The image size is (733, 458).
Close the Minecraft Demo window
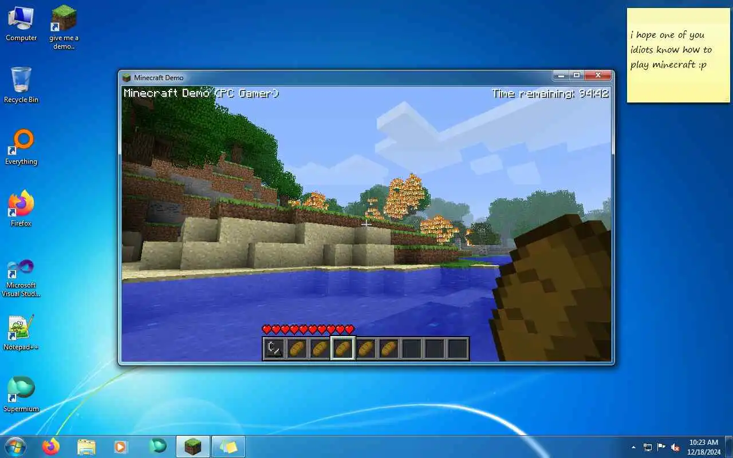coord(597,76)
